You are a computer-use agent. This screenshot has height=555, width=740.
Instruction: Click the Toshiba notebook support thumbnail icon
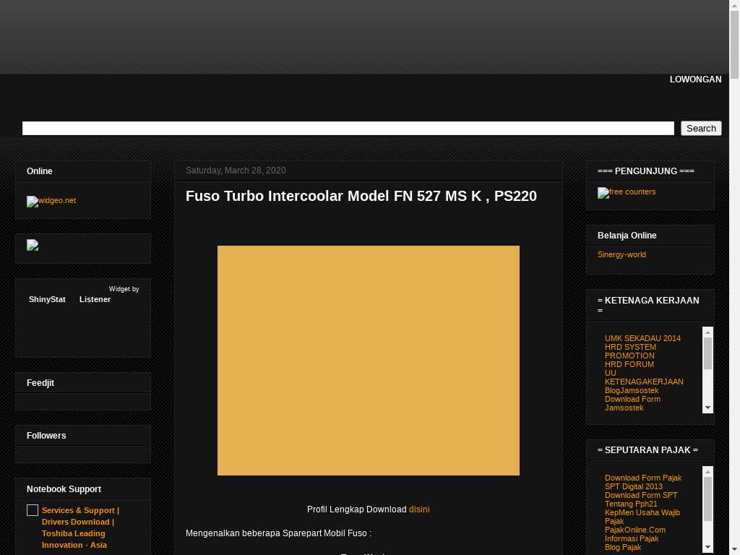33,511
